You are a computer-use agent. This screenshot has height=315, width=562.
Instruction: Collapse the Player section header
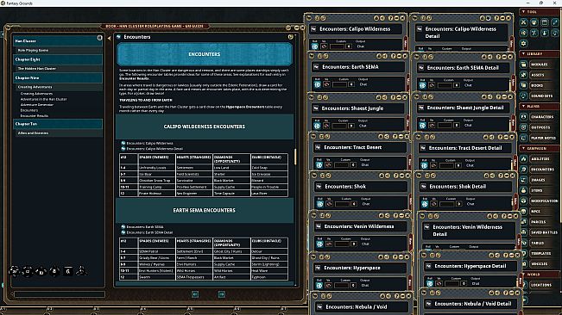pyautogui.click(x=539, y=107)
